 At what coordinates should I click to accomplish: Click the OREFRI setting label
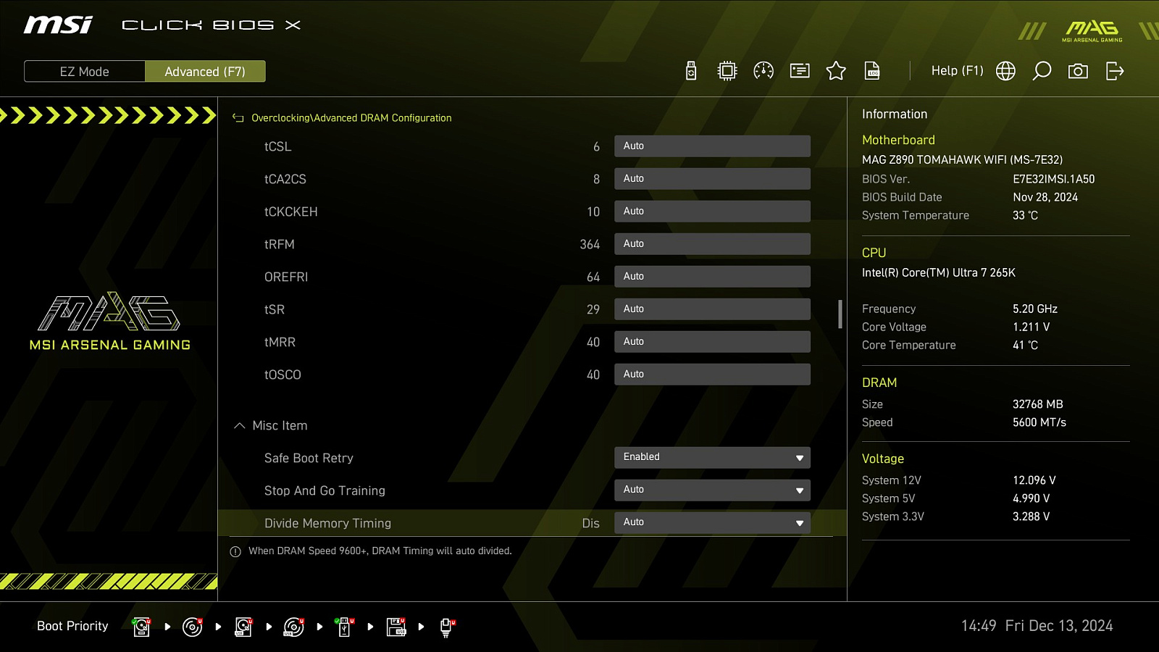286,277
